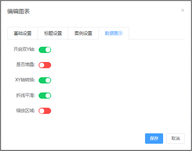Image resolution: width=192 pixels, height=151 pixels.
Task: Click the 取消 button
Action: [x=175, y=139]
